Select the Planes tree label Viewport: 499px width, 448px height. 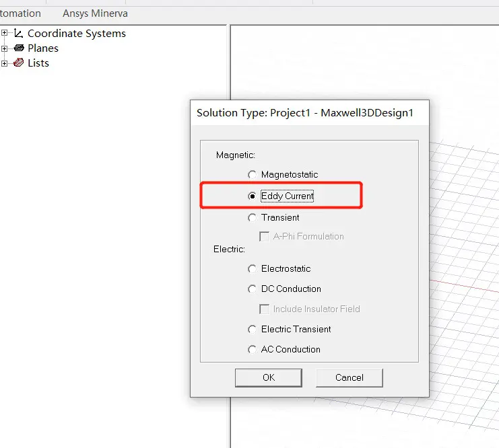[43, 48]
